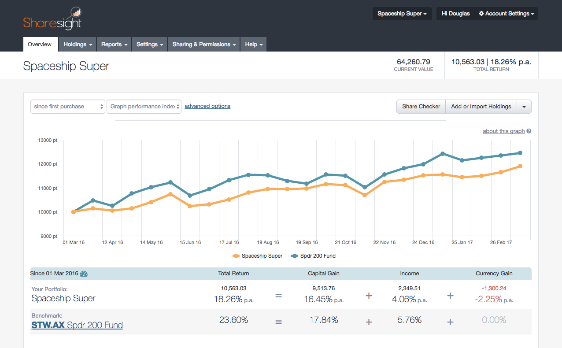562x348 pixels.
Task: Click the last Spdr 200 Fund data point
Action: pos(520,153)
